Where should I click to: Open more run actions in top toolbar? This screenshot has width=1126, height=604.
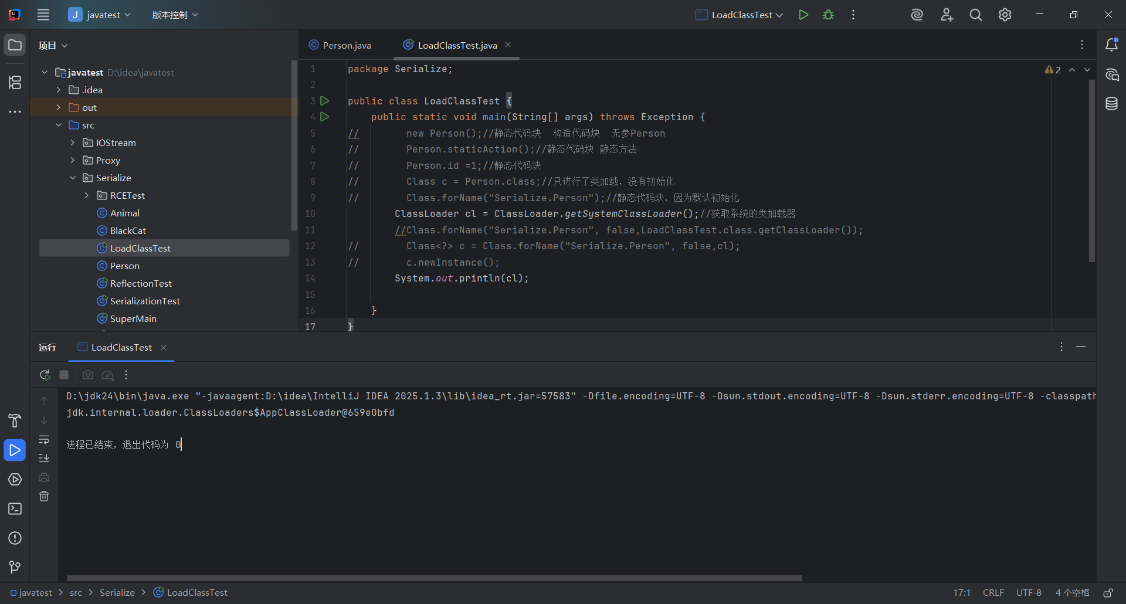[x=853, y=15]
